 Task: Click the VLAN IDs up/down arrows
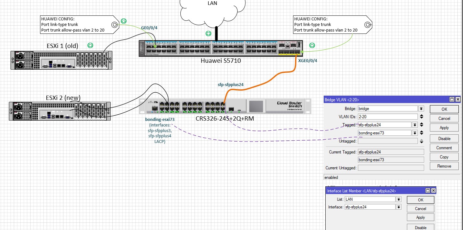click(422, 117)
